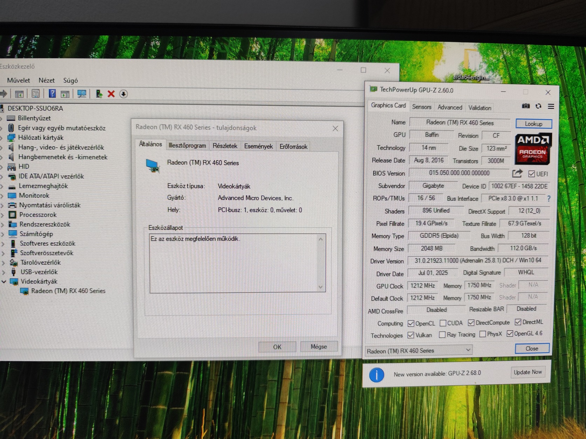The image size is (586, 439).
Task: Click the Lookup button in GPU-Z
Action: coord(533,124)
